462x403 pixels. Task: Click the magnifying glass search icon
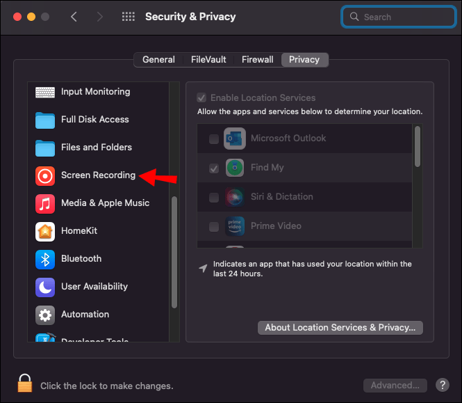coord(354,17)
